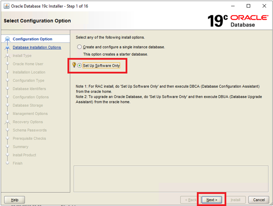Select the Configuration Option step in the sidebar
The width and height of the screenshot is (273, 206).
[x=32, y=39]
